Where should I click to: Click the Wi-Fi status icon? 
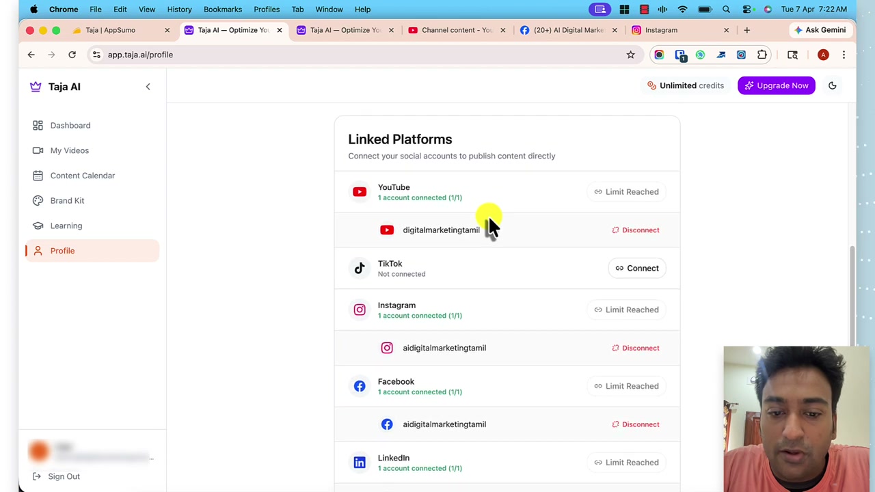tap(682, 10)
